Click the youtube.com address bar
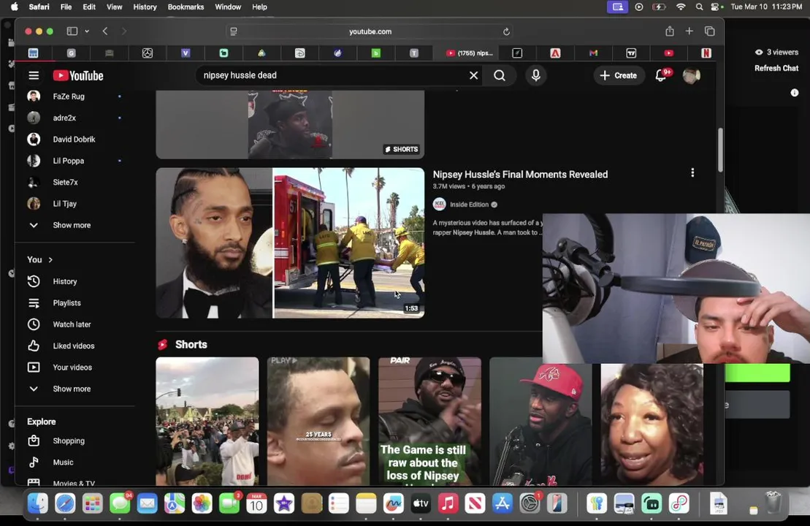Screen dimensions: 810x526 coord(370,31)
